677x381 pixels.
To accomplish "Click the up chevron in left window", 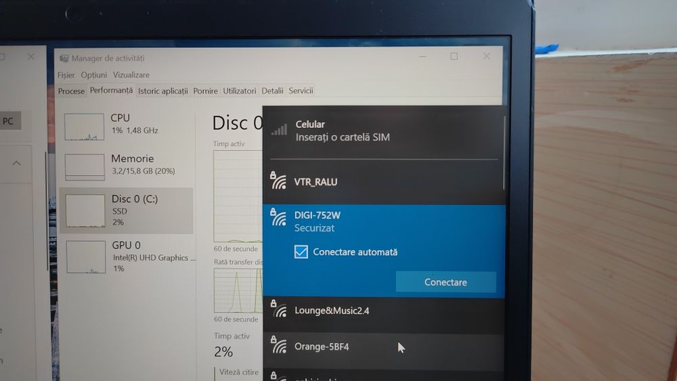I will click(x=16, y=163).
